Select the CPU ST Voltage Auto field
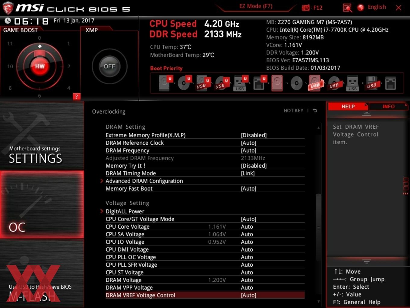This screenshot has height=308, width=410. point(247,272)
